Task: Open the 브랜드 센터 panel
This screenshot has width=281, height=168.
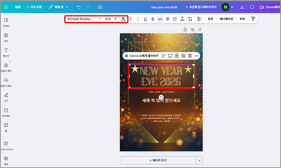Action: click(6, 67)
